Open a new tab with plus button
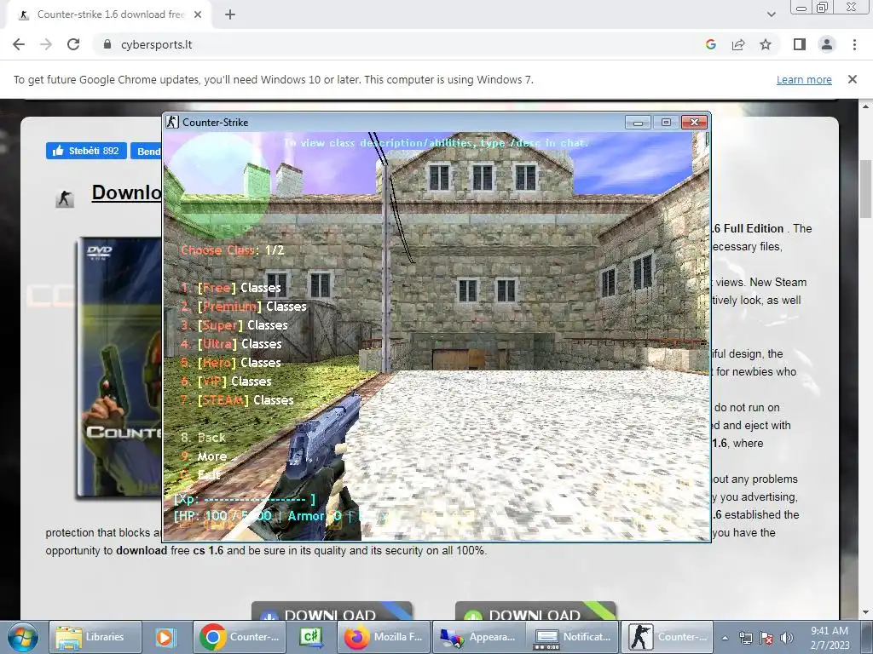This screenshot has width=873, height=654. click(230, 14)
